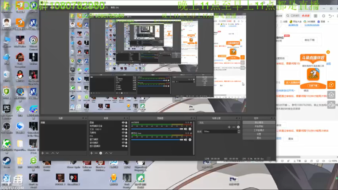Toggle visibility eye of 窗口捕获 source
The width and height of the screenshot is (338, 190).
click(x=123, y=139)
